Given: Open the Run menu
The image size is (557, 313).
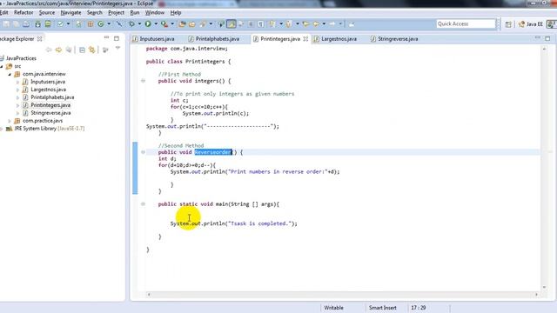Looking at the screenshot, I should pyautogui.click(x=135, y=12).
